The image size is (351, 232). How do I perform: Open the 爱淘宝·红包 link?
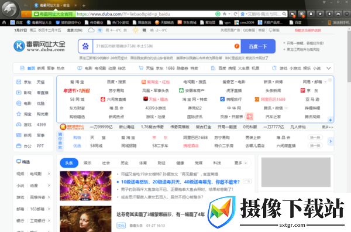click(156, 82)
